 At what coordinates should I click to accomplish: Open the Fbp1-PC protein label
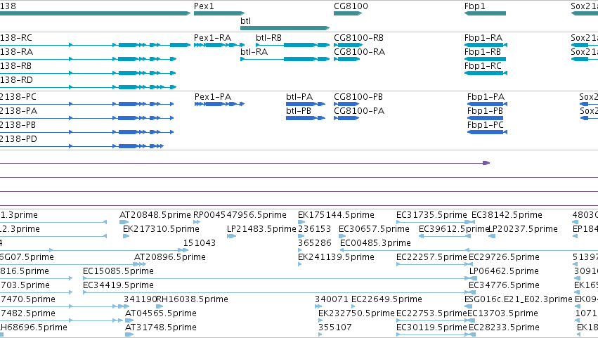tap(486, 125)
